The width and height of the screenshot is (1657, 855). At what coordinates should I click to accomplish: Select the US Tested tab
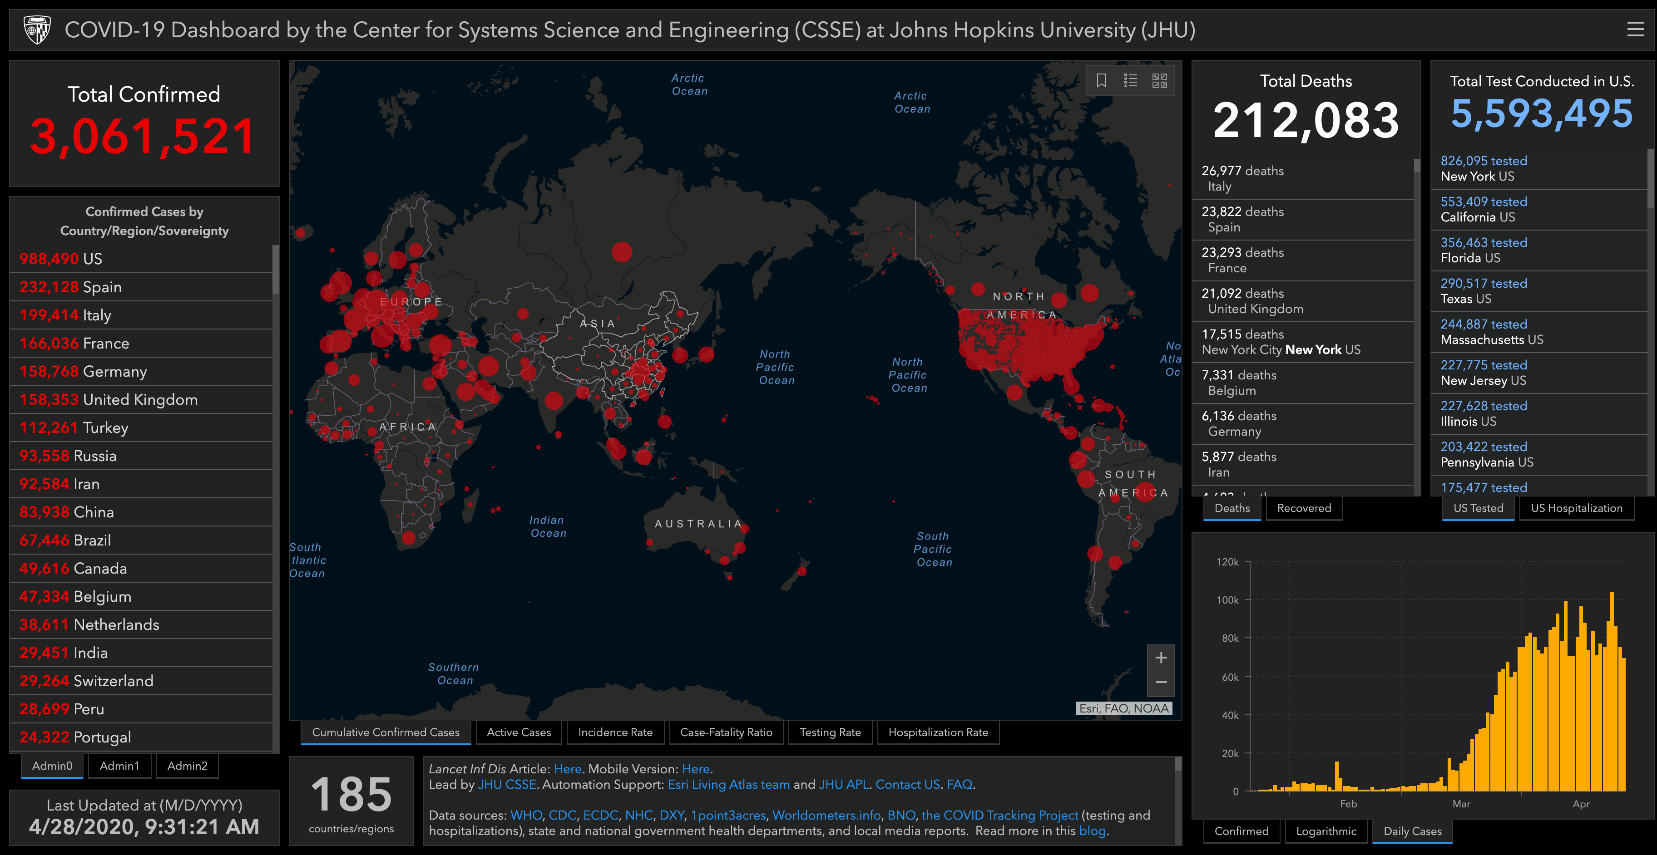click(x=1478, y=508)
